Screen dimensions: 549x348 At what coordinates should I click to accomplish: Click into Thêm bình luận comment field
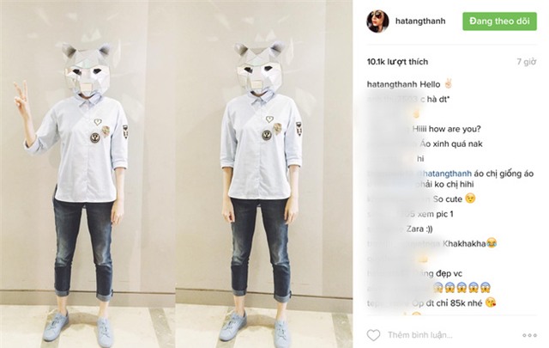pos(419,335)
